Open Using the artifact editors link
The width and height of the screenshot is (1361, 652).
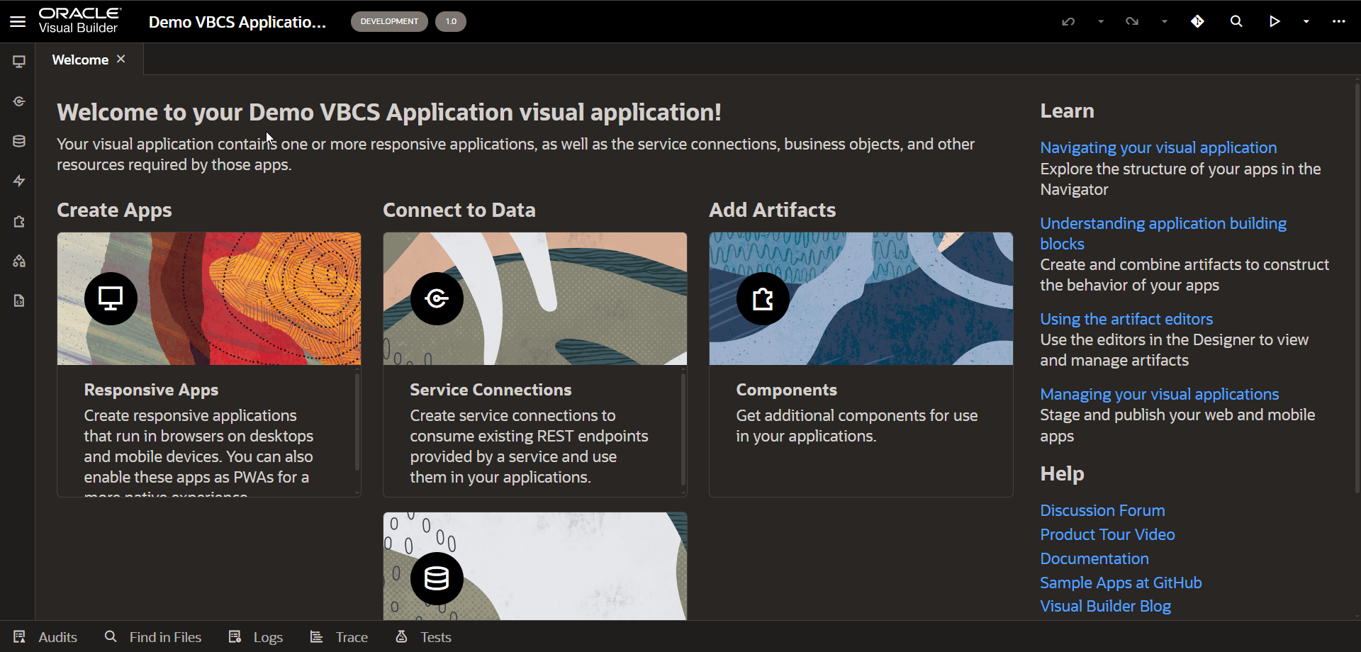tap(1126, 319)
